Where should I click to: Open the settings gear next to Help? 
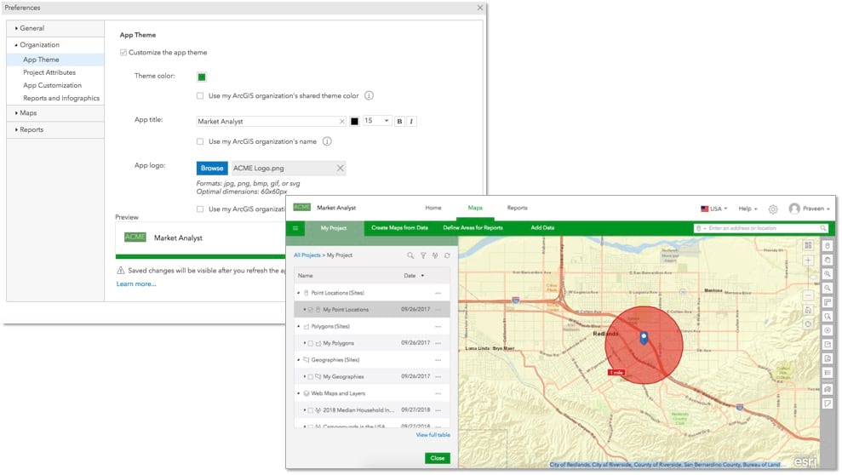click(x=773, y=209)
